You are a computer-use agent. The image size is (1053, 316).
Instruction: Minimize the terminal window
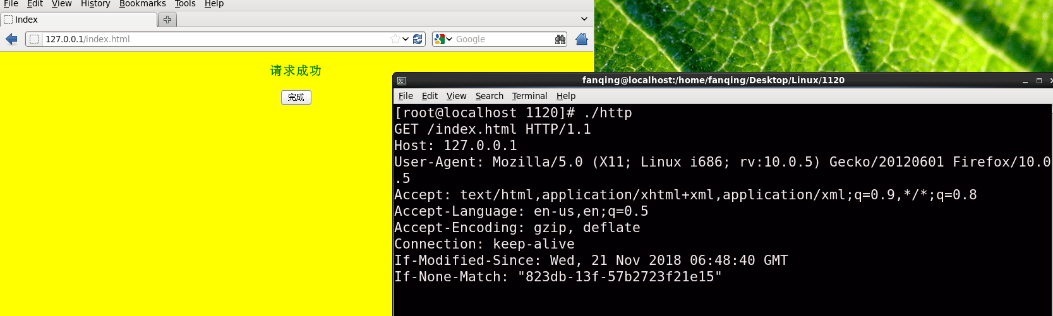click(x=1025, y=81)
